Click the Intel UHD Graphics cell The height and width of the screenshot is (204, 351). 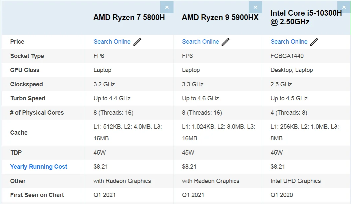(x=296, y=181)
